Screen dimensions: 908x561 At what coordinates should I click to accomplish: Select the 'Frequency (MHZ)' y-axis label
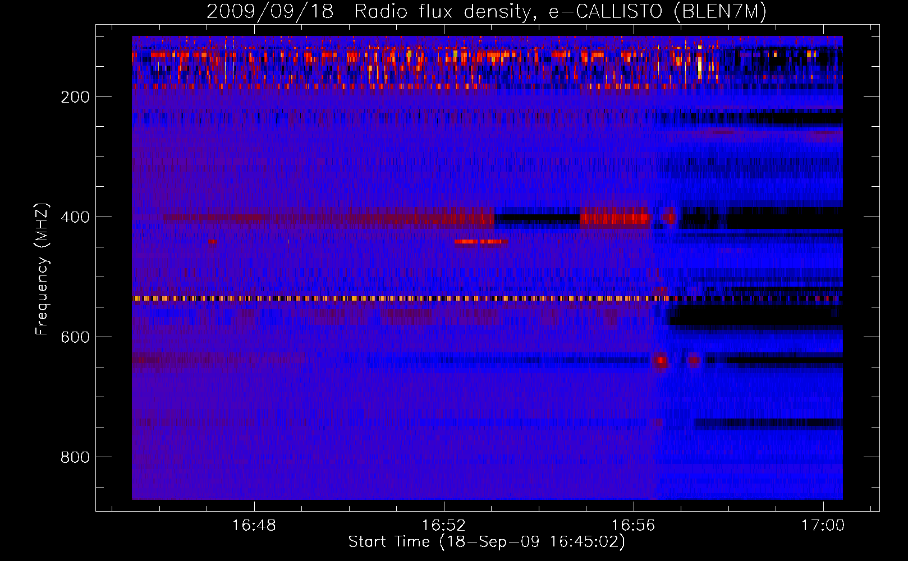(x=42, y=269)
